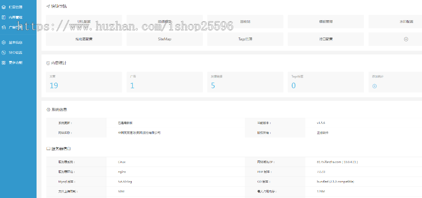
Task: Click the 128M max memory value
Action: [321, 191]
